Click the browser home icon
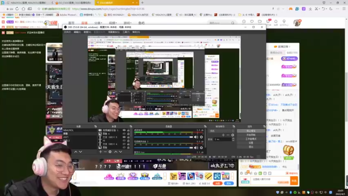Viewport: 348px width, 196px height. click(23, 9)
